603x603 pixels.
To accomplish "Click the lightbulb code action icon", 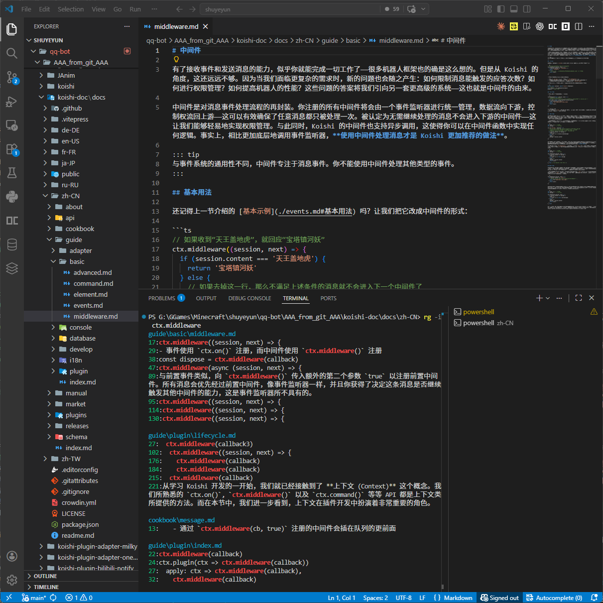I will pos(176,59).
